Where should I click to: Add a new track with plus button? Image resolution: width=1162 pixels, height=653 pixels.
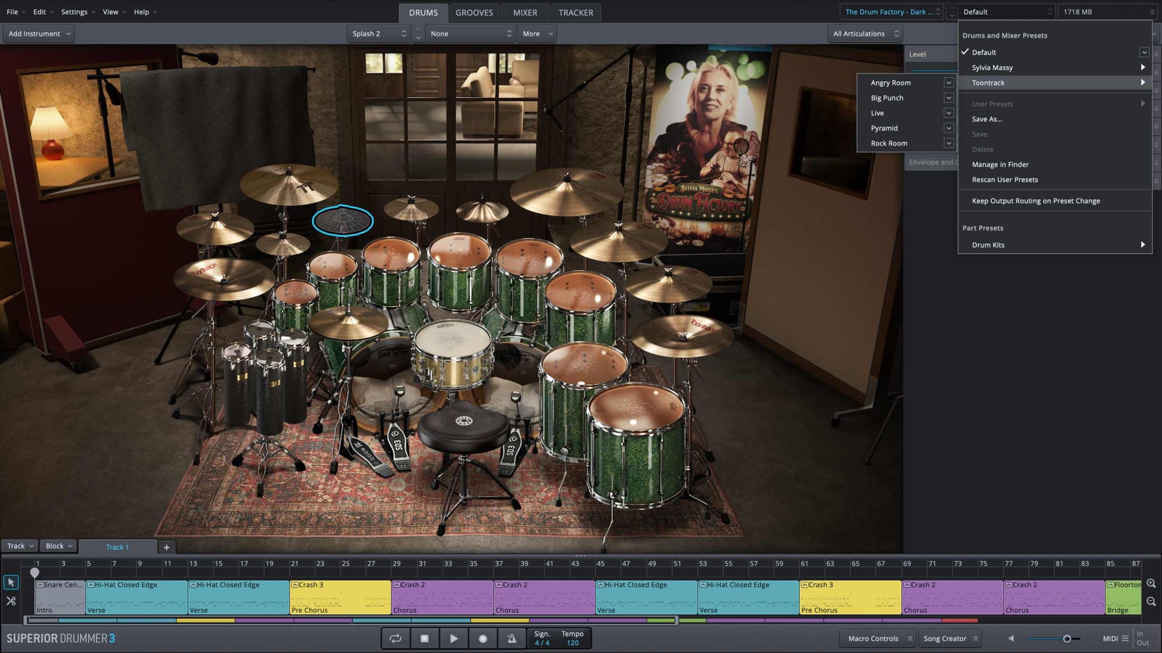tap(166, 547)
